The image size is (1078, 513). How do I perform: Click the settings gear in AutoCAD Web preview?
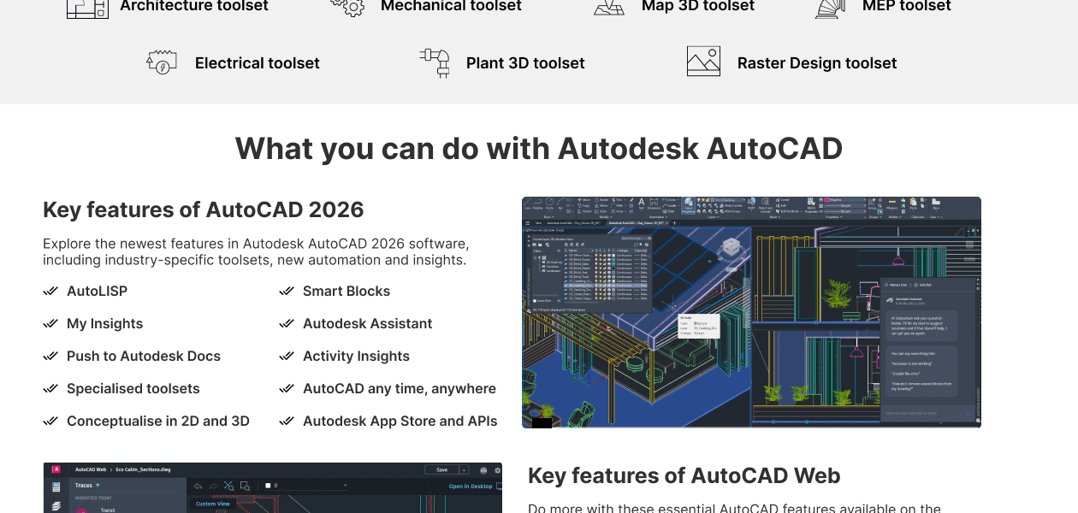(x=497, y=470)
